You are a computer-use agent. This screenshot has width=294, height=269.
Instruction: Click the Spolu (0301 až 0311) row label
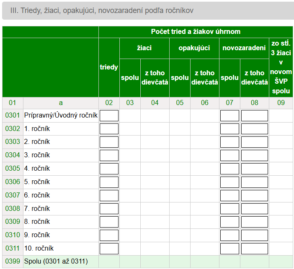(x=56, y=262)
